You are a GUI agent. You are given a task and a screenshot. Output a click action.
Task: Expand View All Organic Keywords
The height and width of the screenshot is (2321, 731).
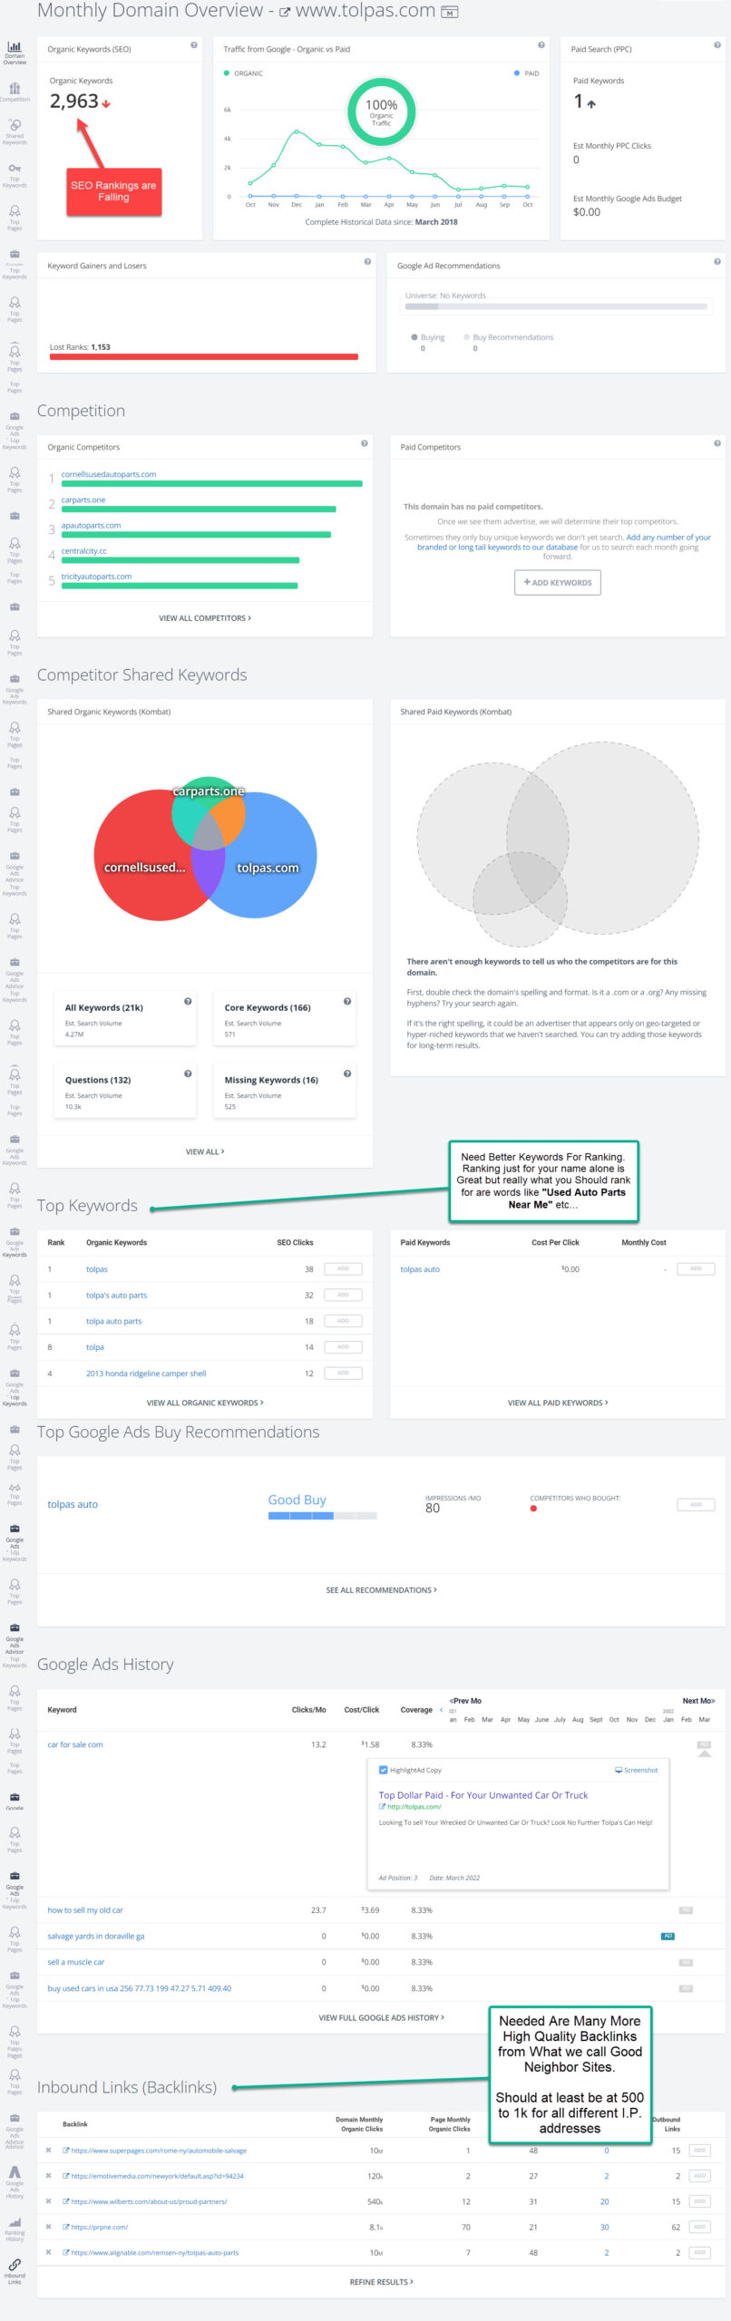tap(205, 1403)
